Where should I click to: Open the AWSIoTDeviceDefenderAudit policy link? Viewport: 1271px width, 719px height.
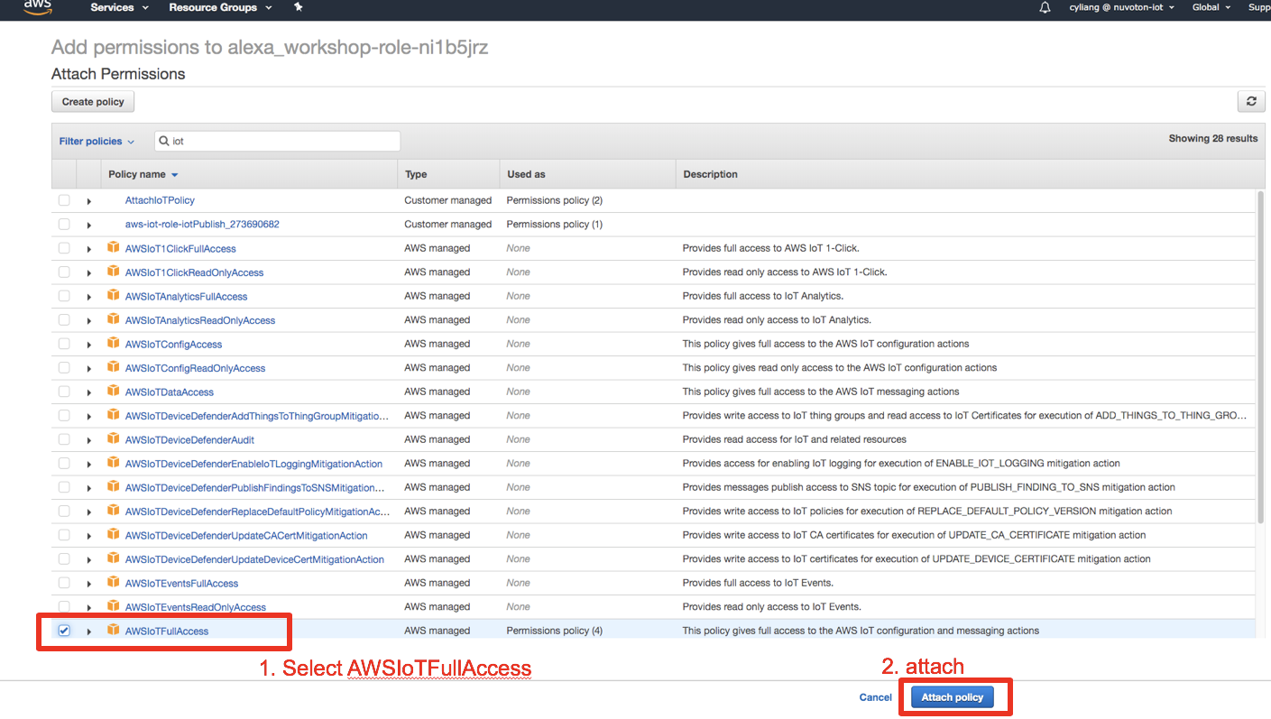click(189, 439)
